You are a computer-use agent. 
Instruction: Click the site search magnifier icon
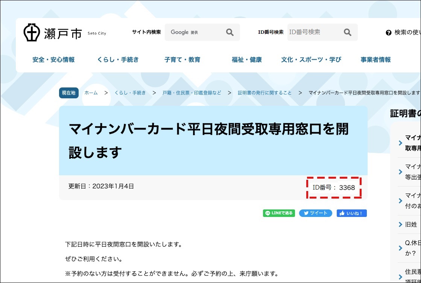229,32
